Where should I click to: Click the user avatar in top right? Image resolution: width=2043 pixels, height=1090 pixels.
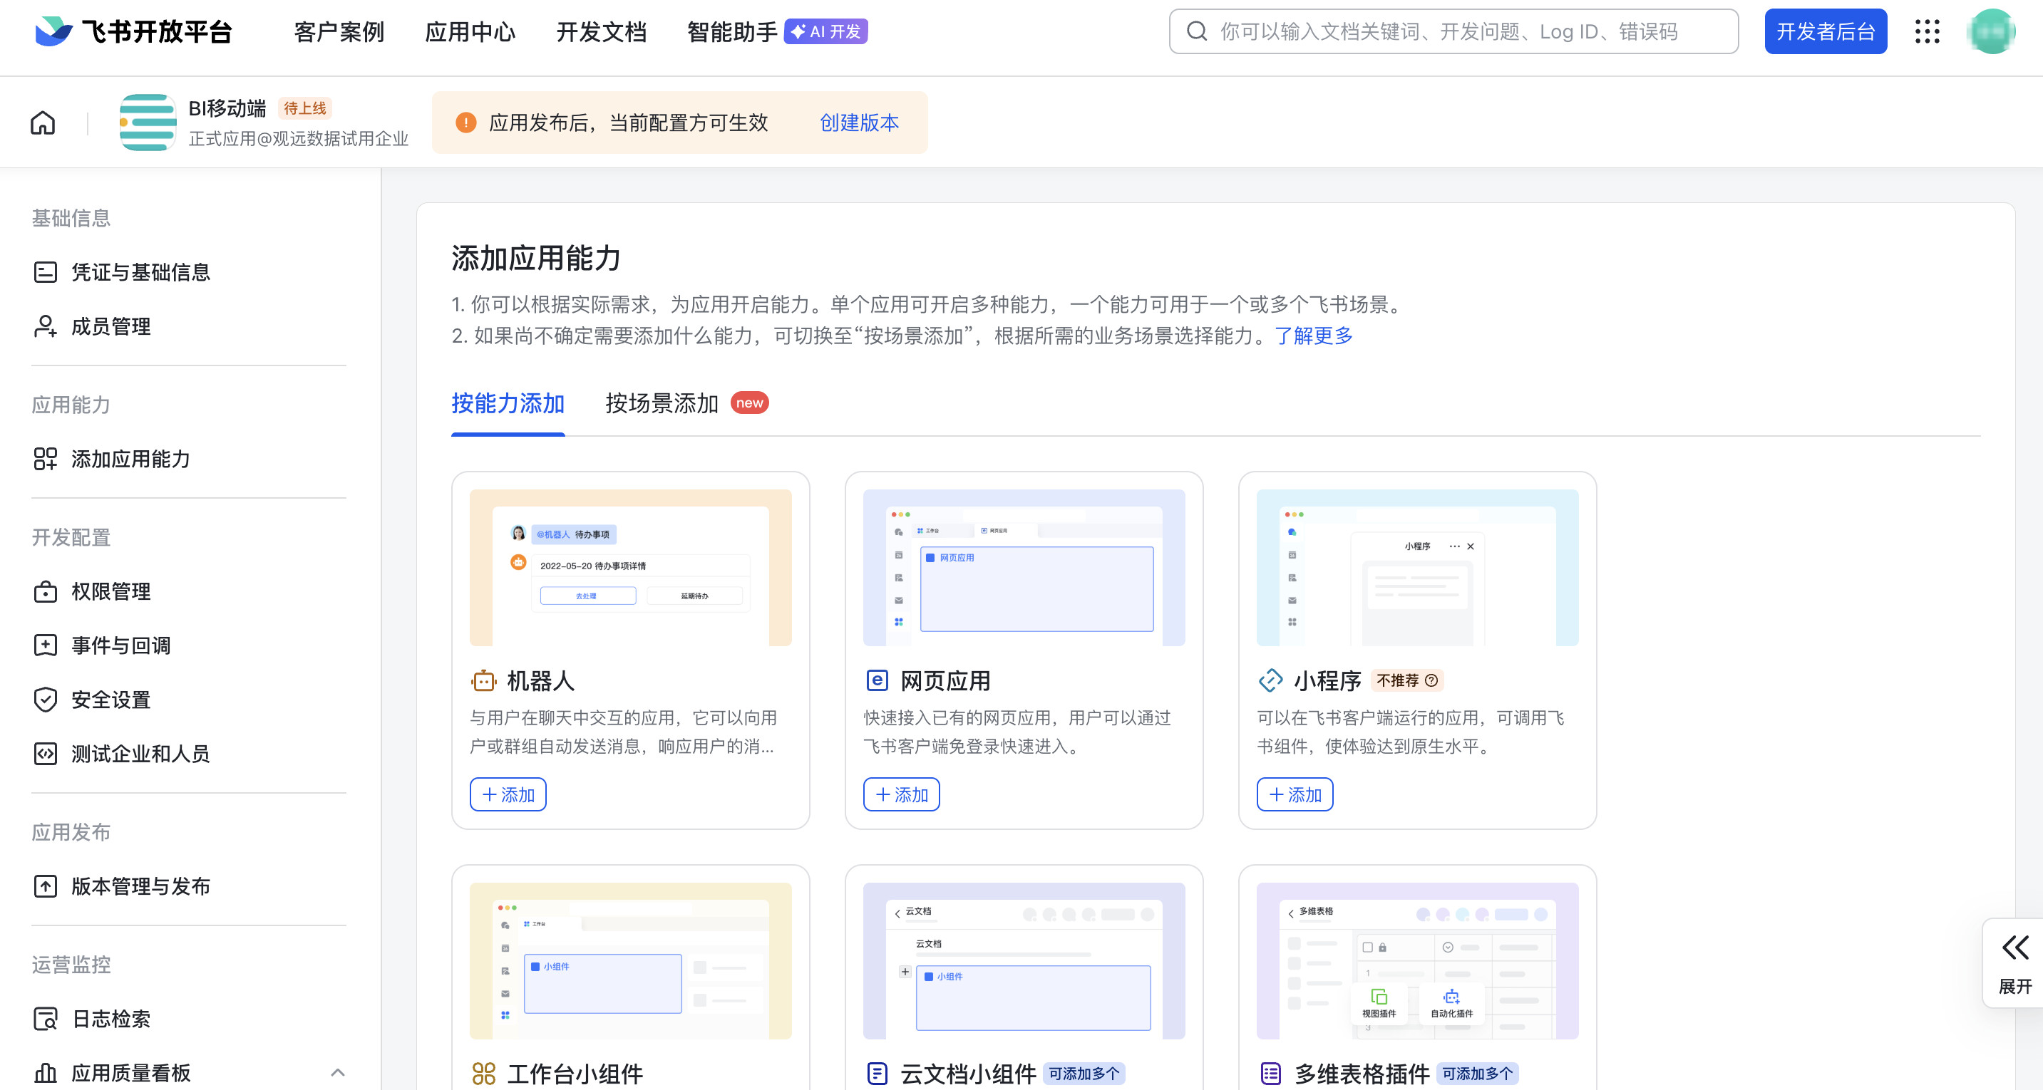click(1991, 32)
